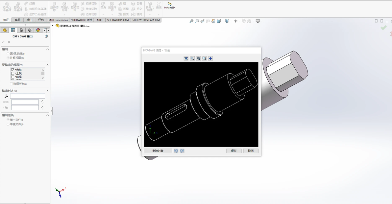Check the 选择所有 checkbox
Screen dimensions: 392x204
11,84
